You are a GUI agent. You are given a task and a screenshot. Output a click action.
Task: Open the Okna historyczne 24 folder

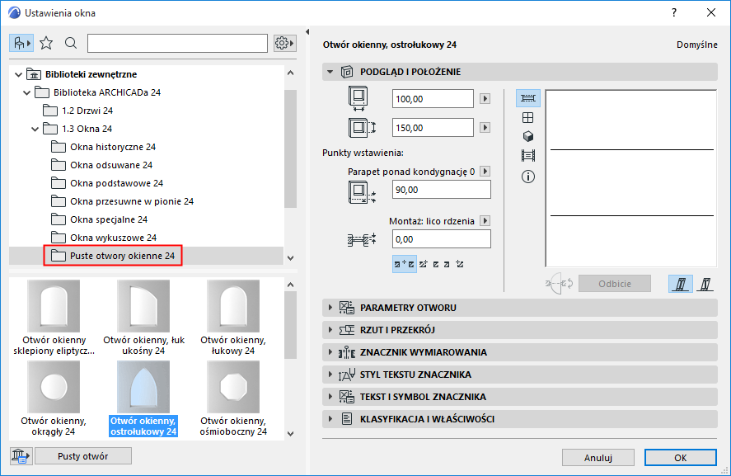pos(104,147)
